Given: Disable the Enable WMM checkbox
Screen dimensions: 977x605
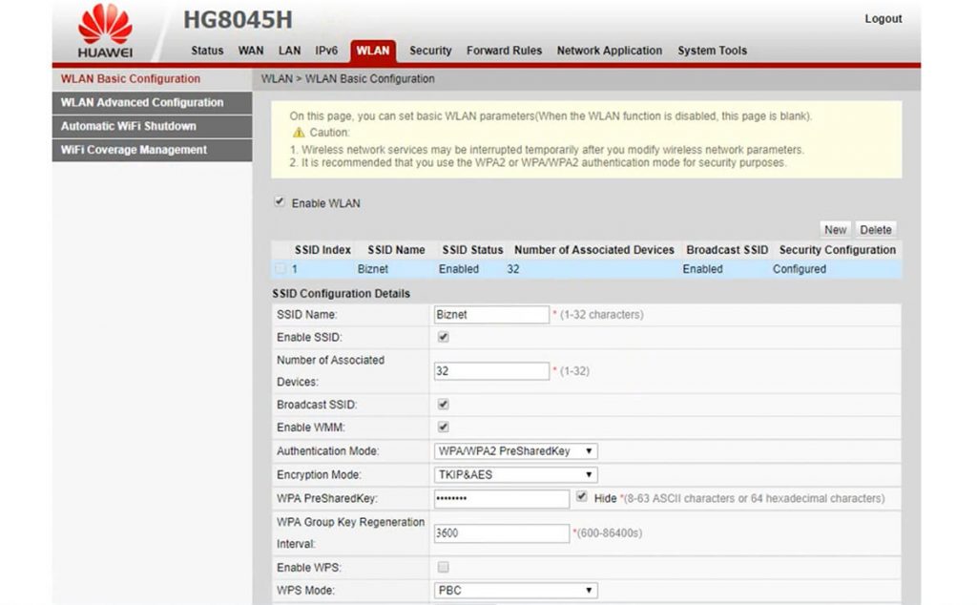Looking at the screenshot, I should coord(442,427).
